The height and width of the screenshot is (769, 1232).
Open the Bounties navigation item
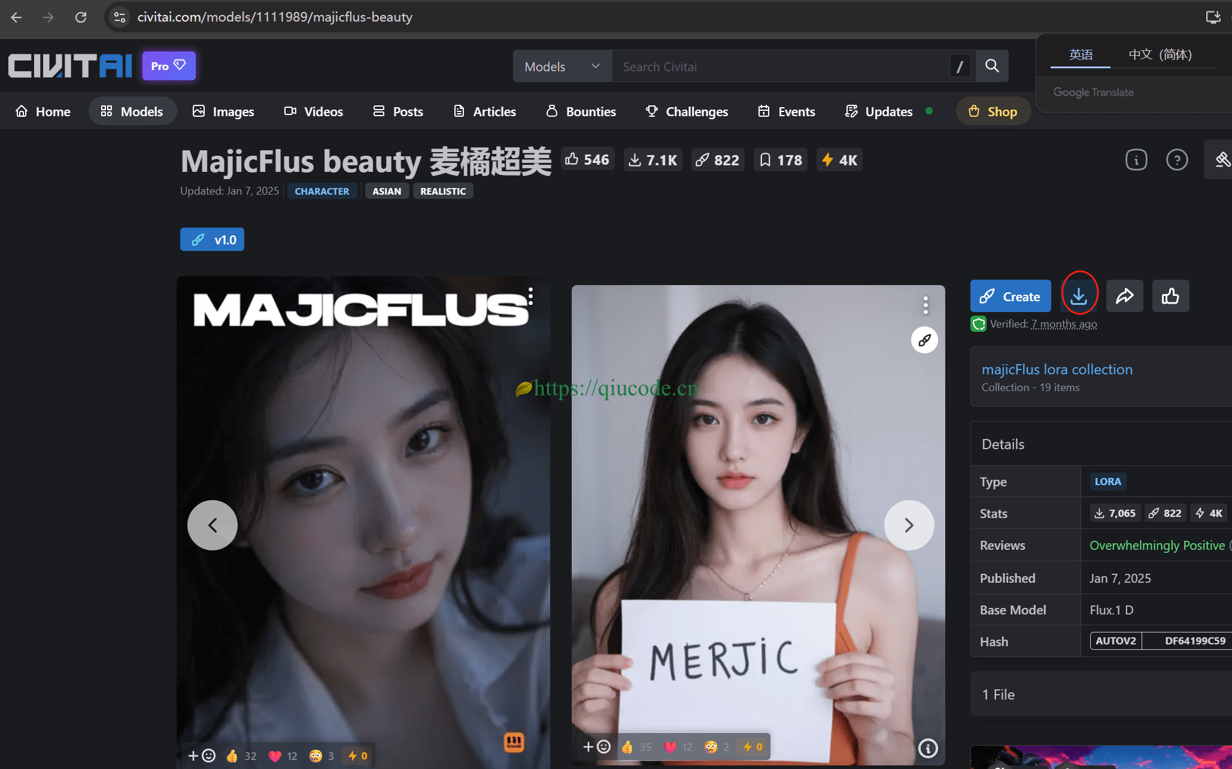(581, 111)
